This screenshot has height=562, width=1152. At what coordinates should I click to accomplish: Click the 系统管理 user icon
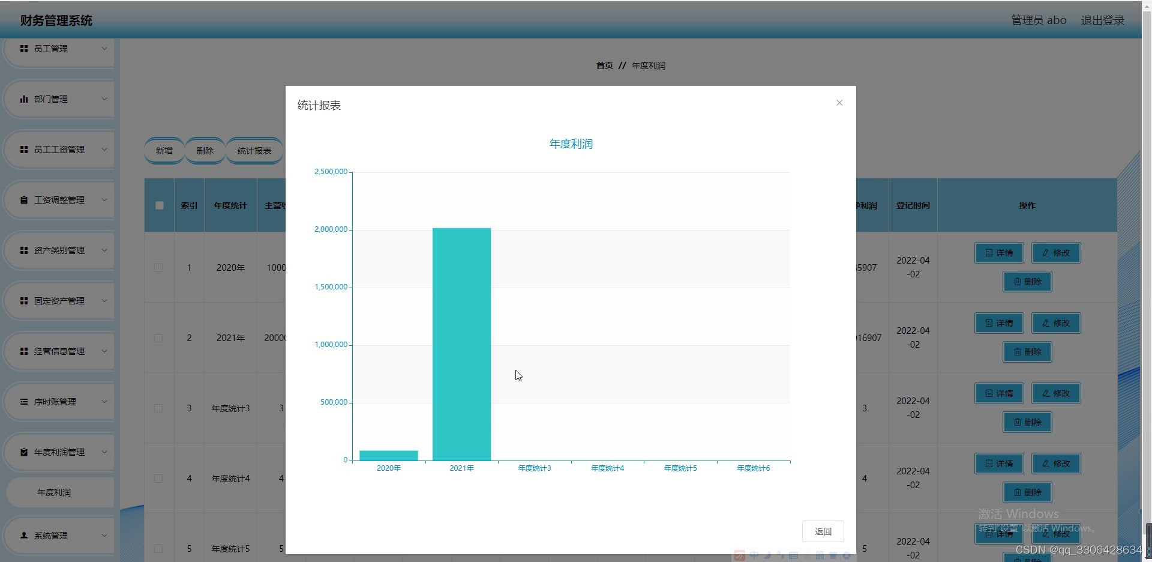(x=24, y=535)
